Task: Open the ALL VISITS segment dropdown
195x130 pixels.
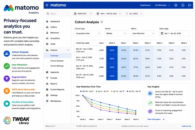Action: click(x=134, y=14)
